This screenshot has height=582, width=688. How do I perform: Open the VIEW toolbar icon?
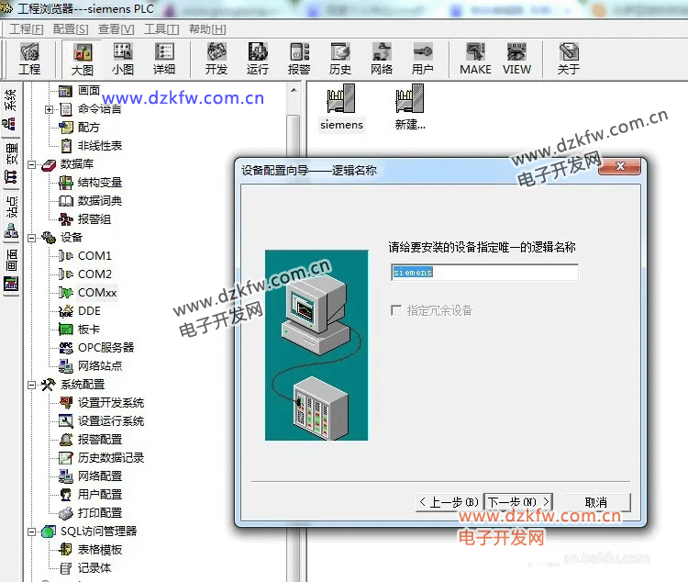coord(516,59)
